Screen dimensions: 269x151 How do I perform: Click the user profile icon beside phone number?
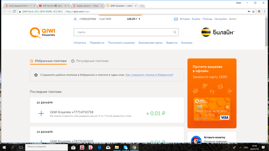click(75, 19)
